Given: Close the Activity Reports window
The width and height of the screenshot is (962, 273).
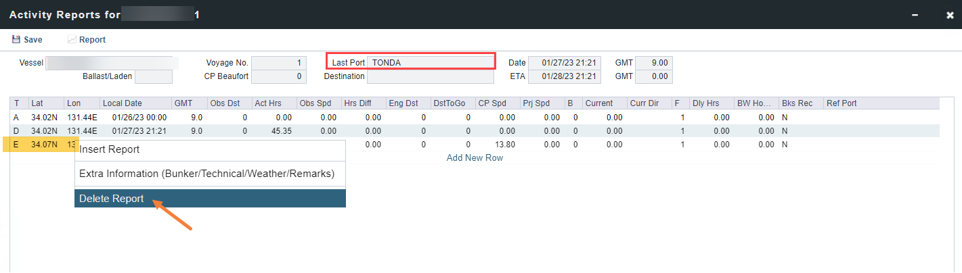Looking at the screenshot, I should 950,15.
